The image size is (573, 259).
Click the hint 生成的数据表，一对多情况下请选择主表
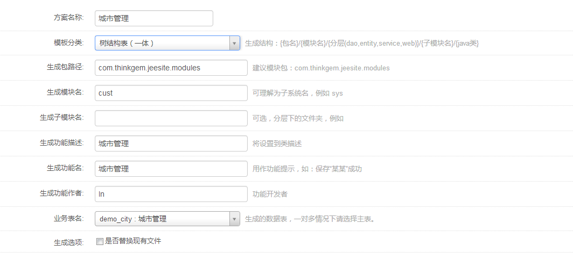310,219
